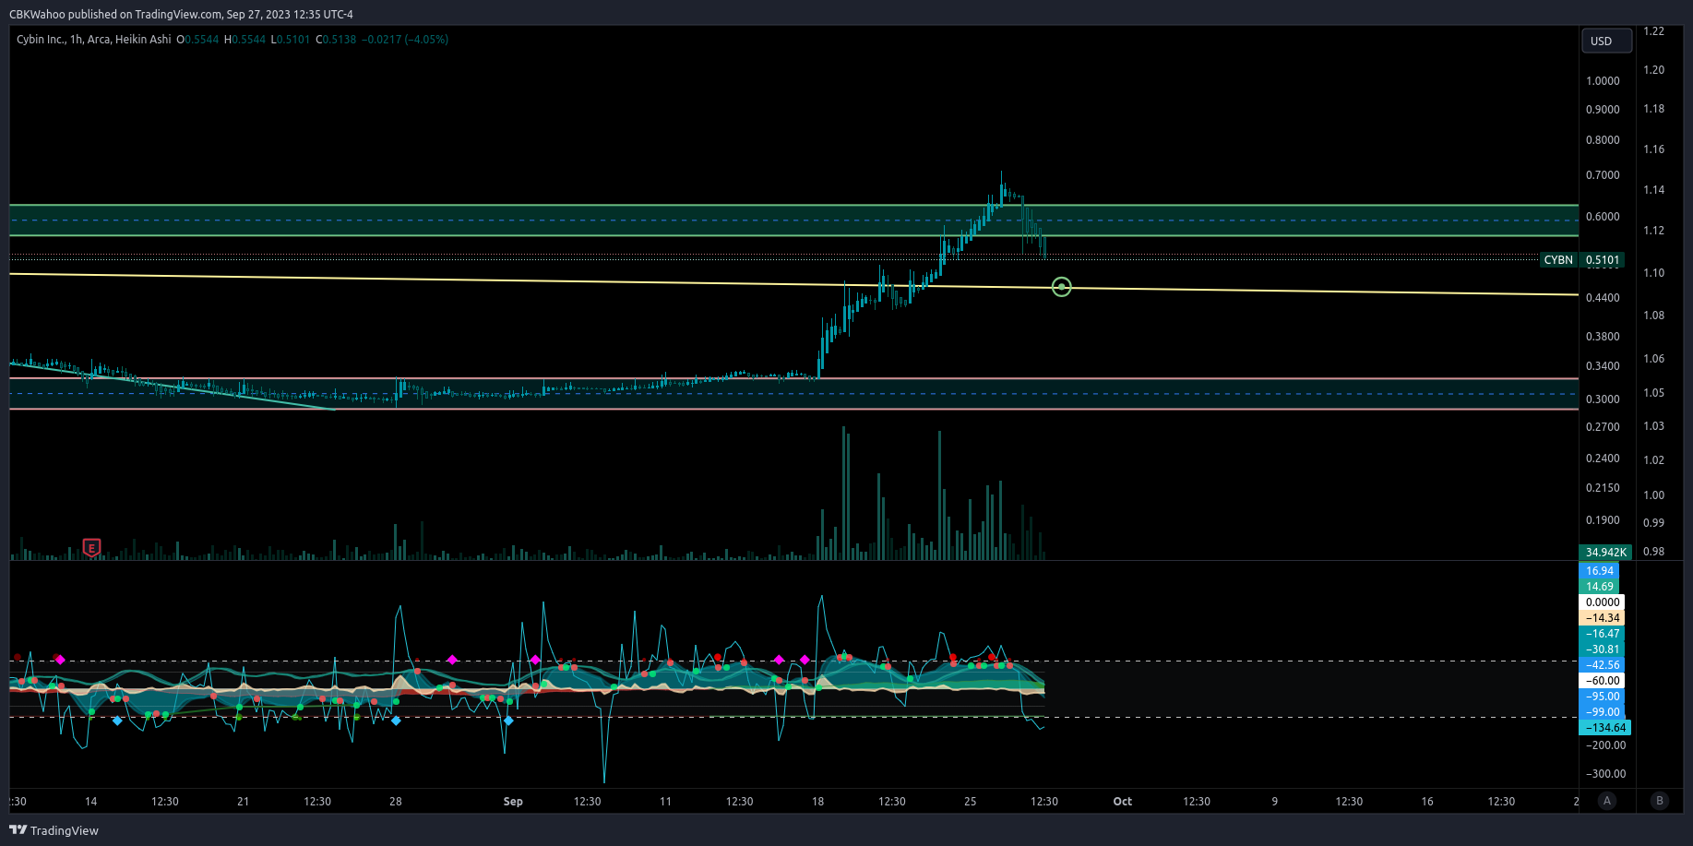The height and width of the screenshot is (846, 1693).
Task: Click the 1.0000 price axis label
Action: (1603, 81)
